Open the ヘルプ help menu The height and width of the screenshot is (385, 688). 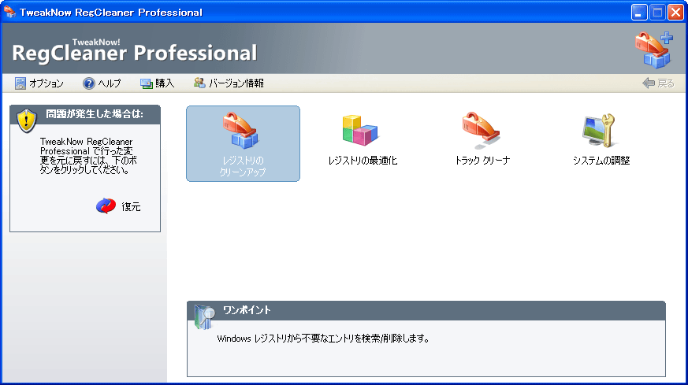click(x=102, y=83)
